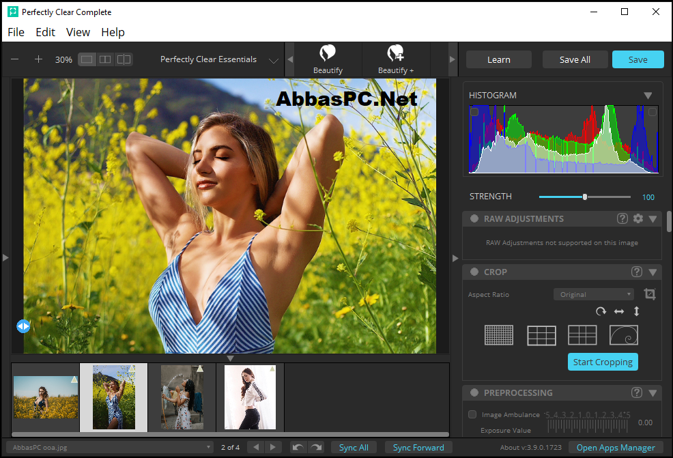The height and width of the screenshot is (458, 673).
Task: Collapse the left side panel arrow
Action: pyautogui.click(x=5, y=257)
